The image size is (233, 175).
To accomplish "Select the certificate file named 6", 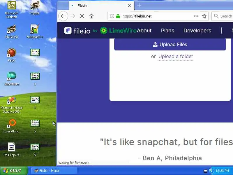I will point(35,150).
